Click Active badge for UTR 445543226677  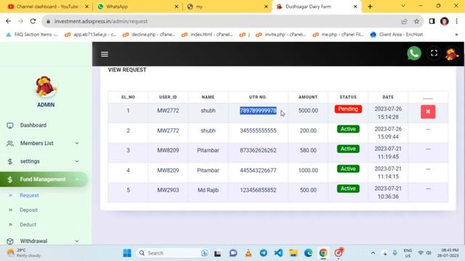(348, 169)
